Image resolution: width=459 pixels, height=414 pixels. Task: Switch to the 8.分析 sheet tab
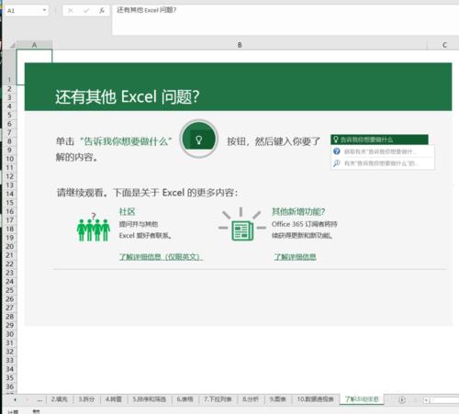pos(251,399)
